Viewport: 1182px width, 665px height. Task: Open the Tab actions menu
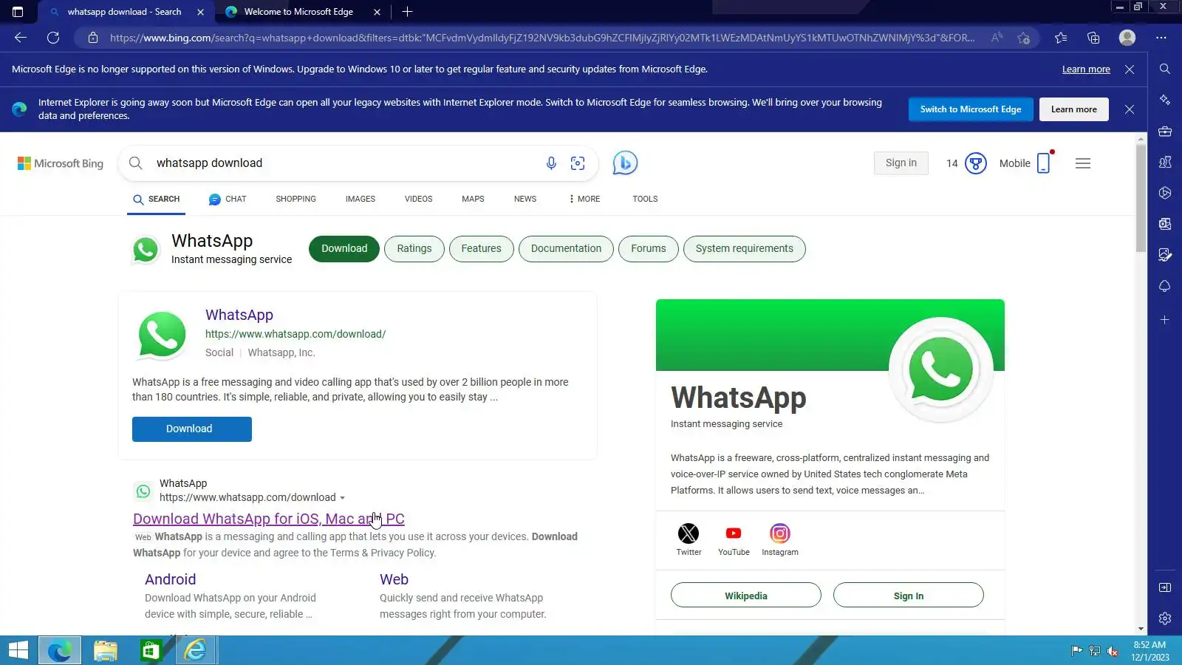[x=18, y=12]
